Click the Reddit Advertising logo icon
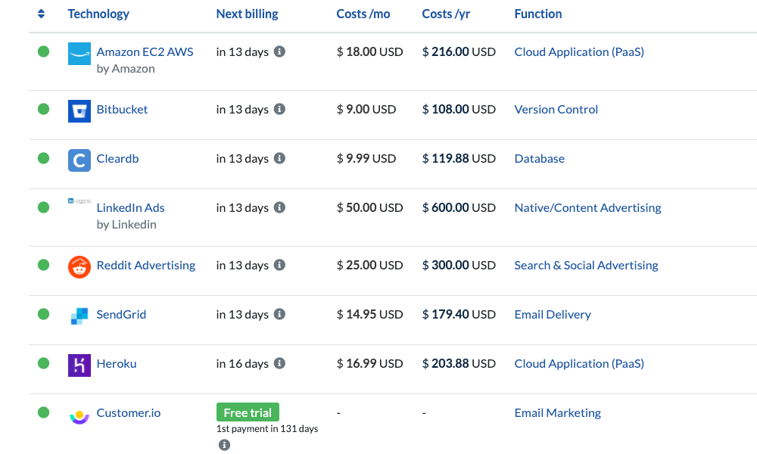Image resolution: width=757 pixels, height=454 pixels. coord(79,267)
